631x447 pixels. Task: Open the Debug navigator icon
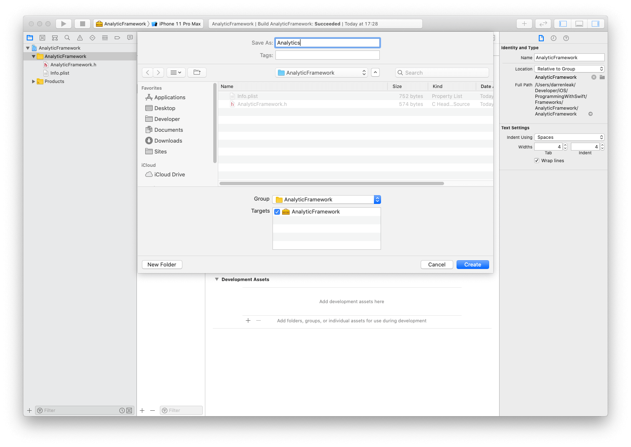point(105,38)
